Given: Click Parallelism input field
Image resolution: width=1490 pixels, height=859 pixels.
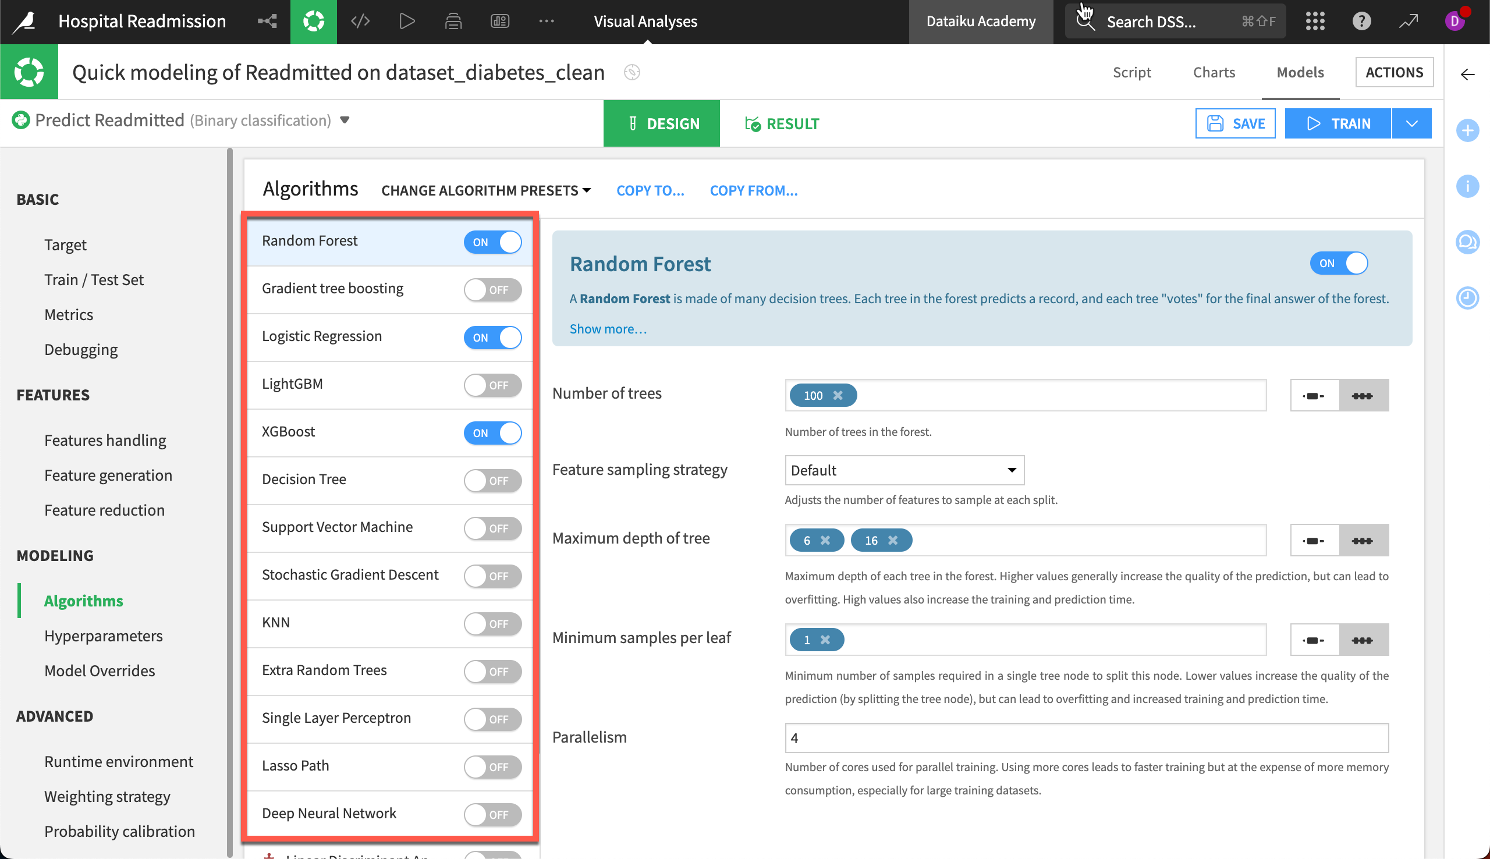Looking at the screenshot, I should (x=1085, y=737).
